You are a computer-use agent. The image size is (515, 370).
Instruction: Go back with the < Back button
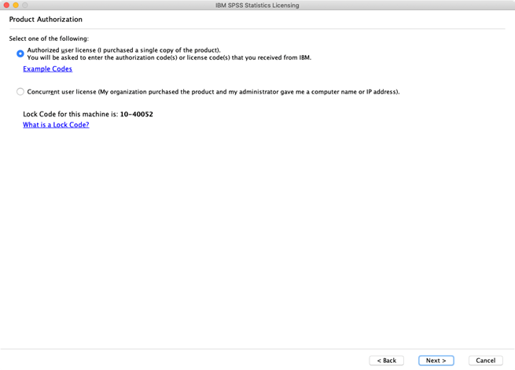point(386,361)
